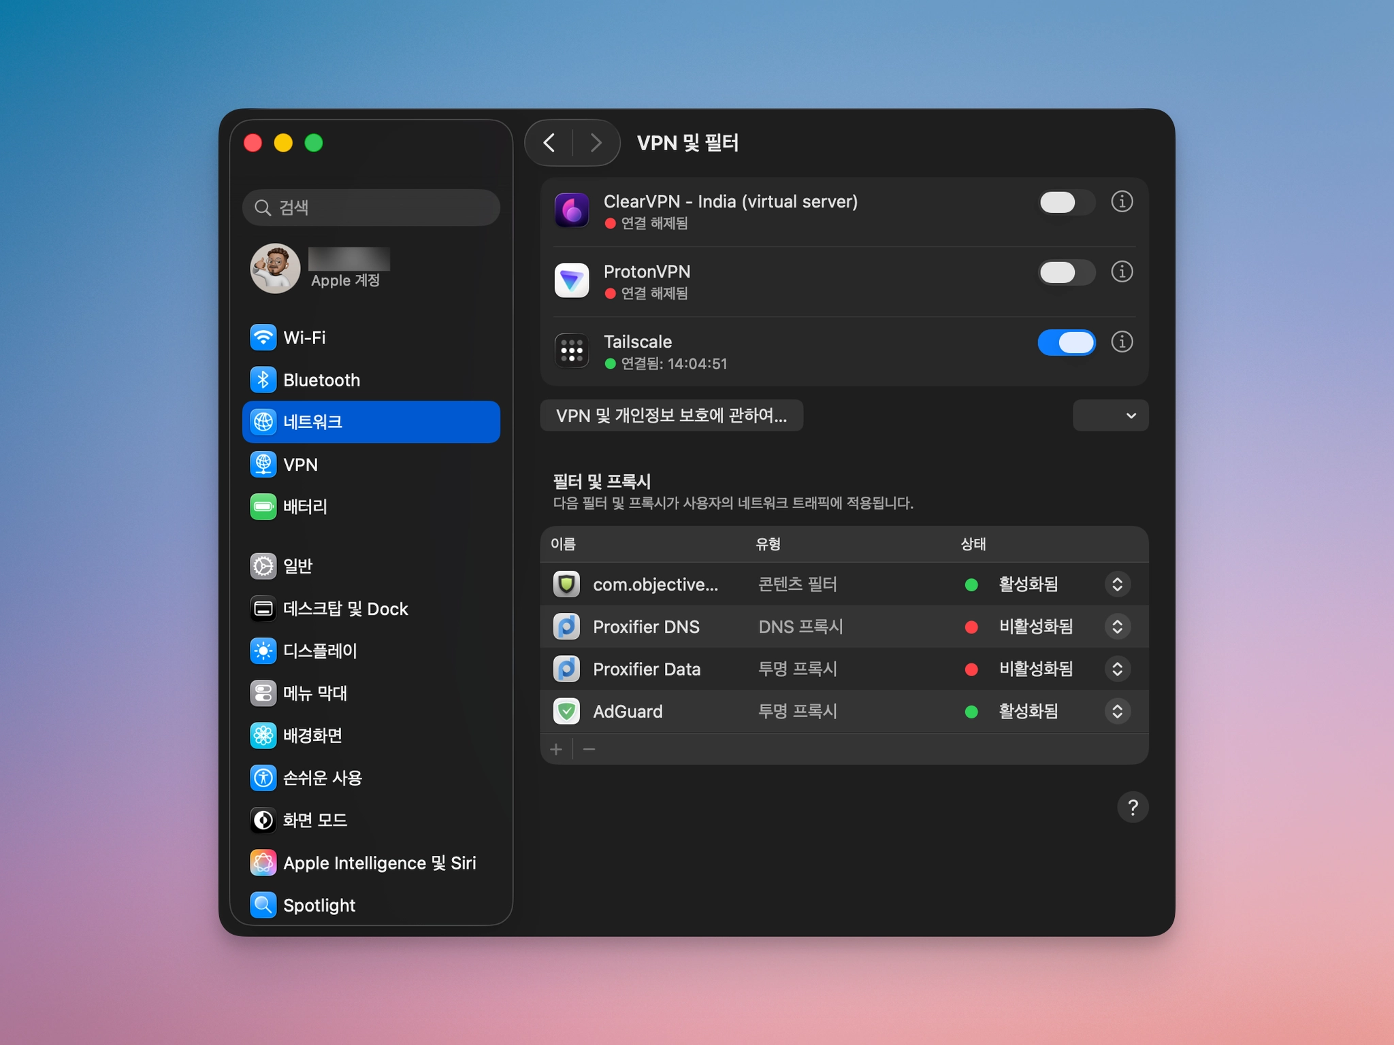
Task: Click the VPN 및 개인정보 보호에 관하여 button
Action: (x=671, y=416)
